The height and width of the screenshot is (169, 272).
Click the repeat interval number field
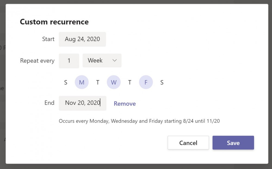(x=69, y=60)
